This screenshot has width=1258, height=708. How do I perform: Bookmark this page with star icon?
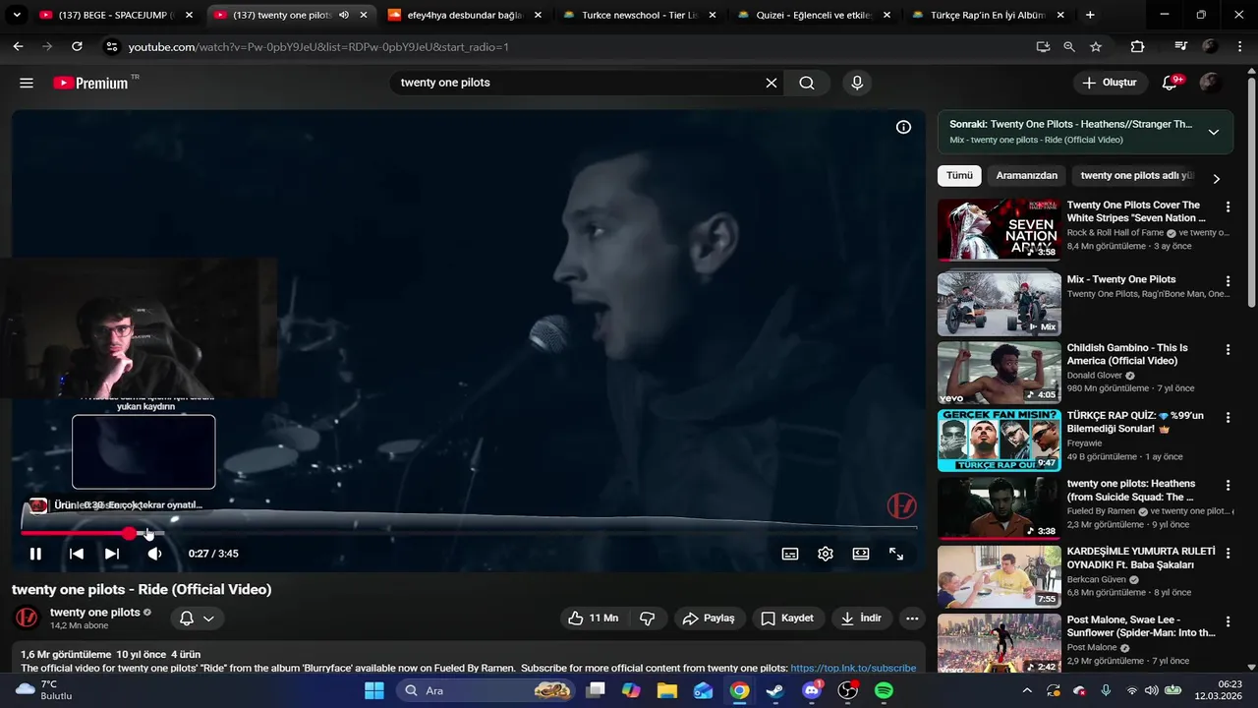tap(1096, 46)
